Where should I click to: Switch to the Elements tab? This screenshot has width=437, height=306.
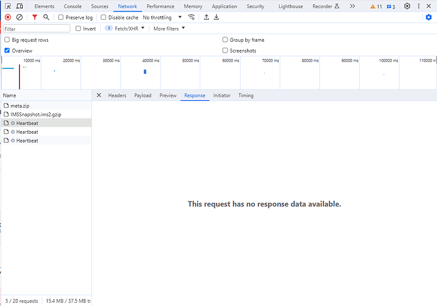pyautogui.click(x=44, y=6)
